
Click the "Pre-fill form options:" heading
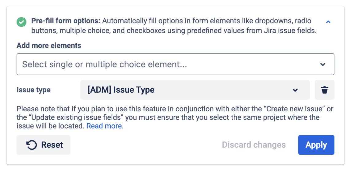click(66, 21)
